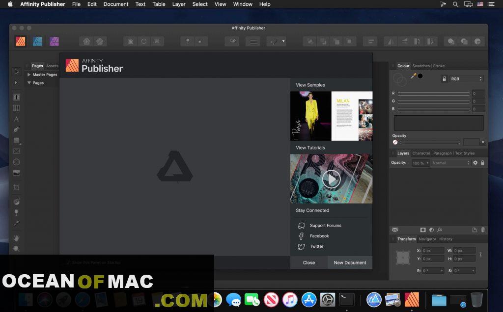Toggle layer lock in Layers panel

click(x=482, y=163)
